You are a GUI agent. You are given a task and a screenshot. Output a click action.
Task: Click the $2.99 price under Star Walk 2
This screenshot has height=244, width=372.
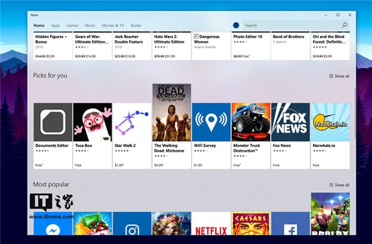click(119, 165)
